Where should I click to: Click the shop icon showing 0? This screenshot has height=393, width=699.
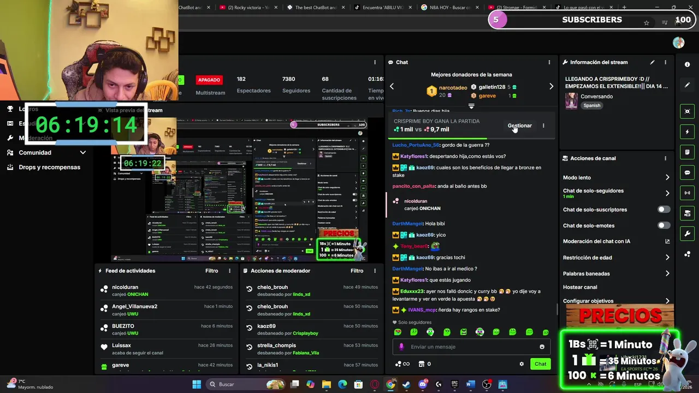424,364
